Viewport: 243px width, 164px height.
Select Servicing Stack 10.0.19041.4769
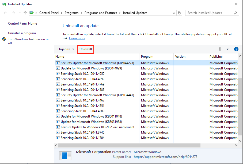point(146,84)
